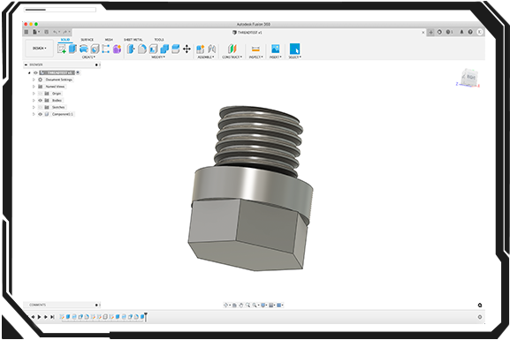Expand the Component1:1 node
This screenshot has width=510, height=340.
(34, 114)
